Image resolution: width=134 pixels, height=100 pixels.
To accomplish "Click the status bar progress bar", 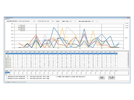I will (22, 82).
